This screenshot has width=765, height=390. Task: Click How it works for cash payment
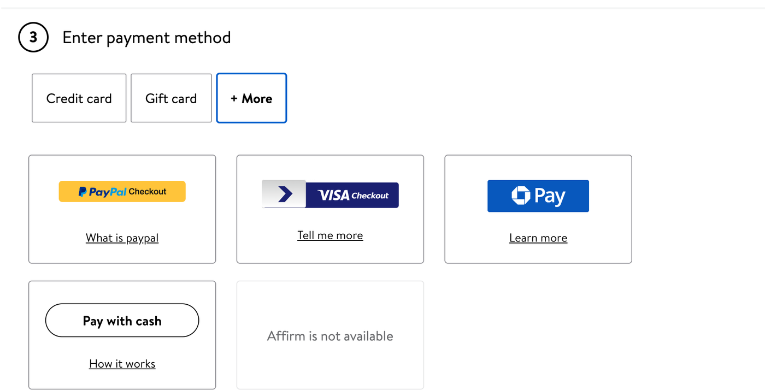point(122,363)
